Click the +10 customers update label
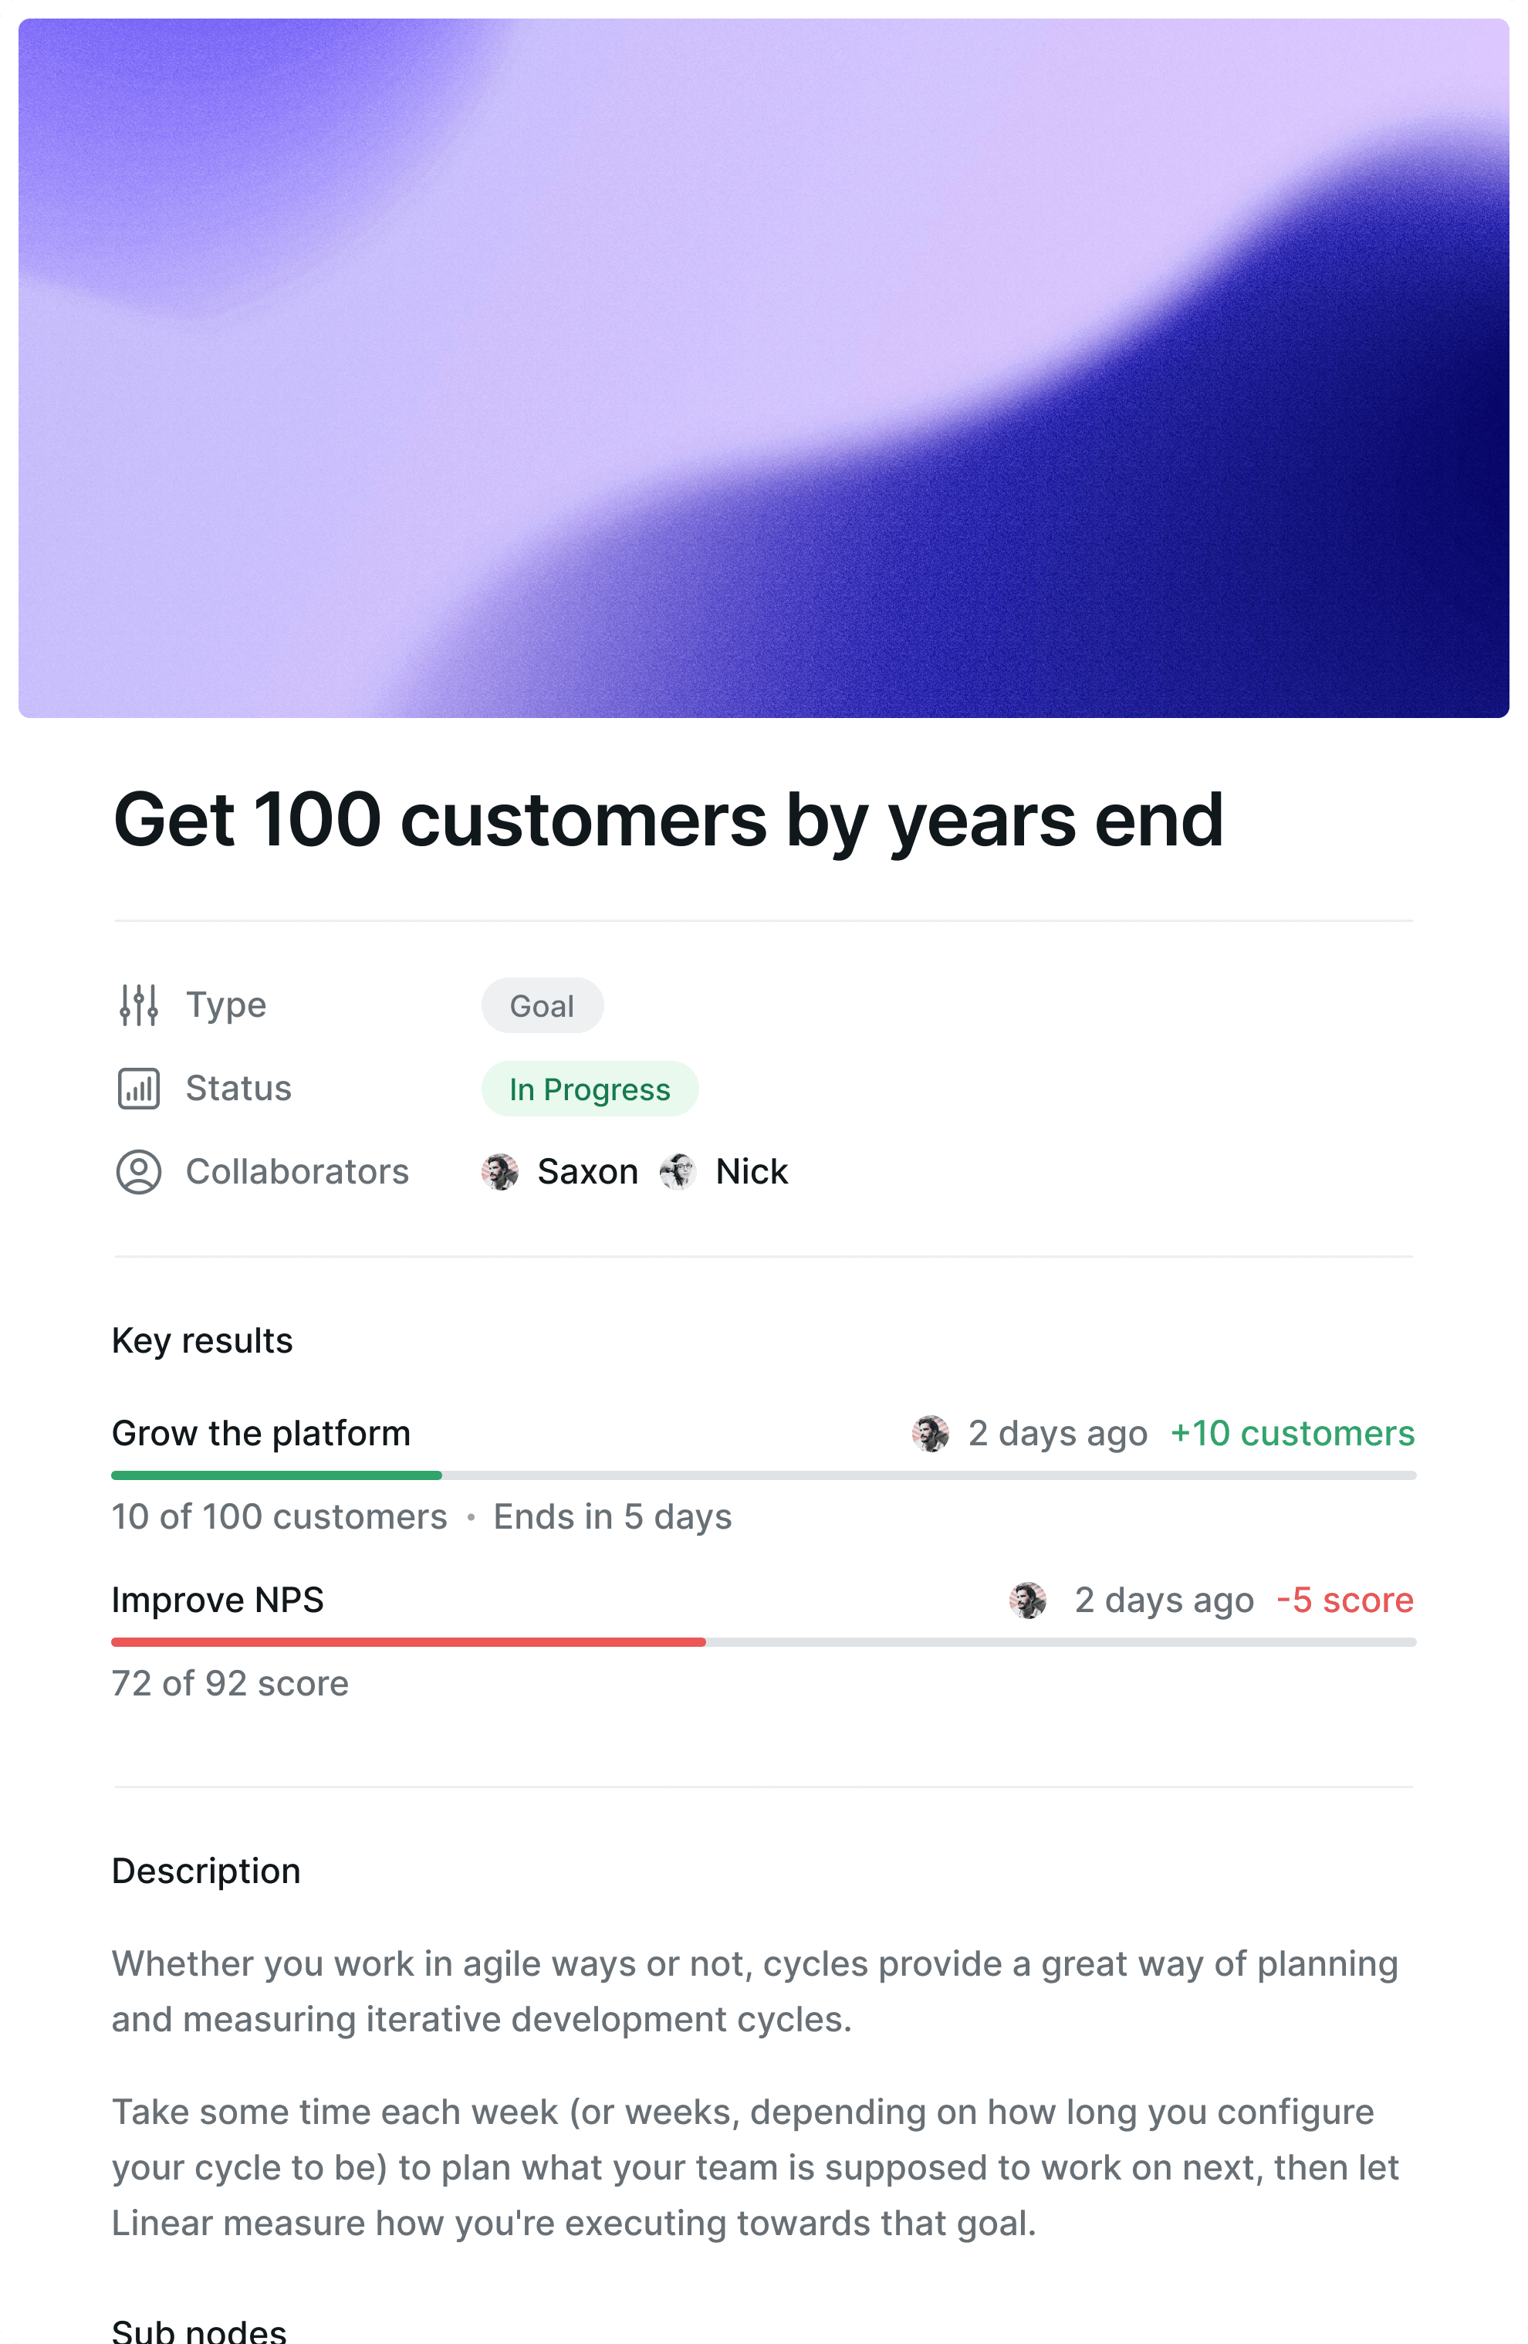This screenshot has width=1528, height=2344. point(1293,1434)
